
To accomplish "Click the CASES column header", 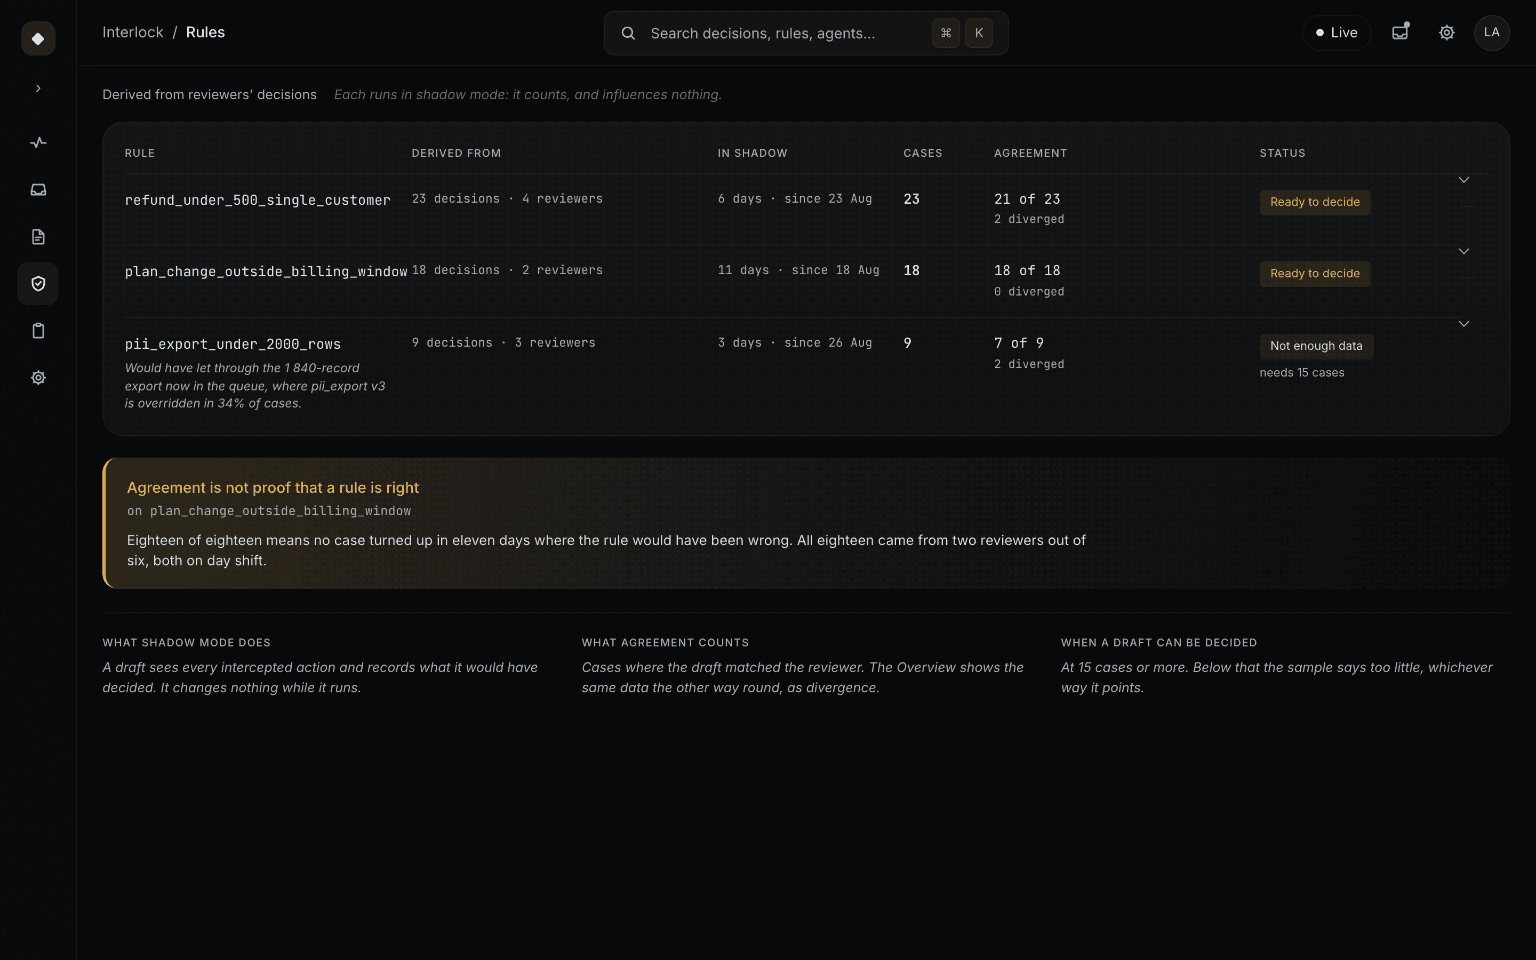I will [923, 153].
